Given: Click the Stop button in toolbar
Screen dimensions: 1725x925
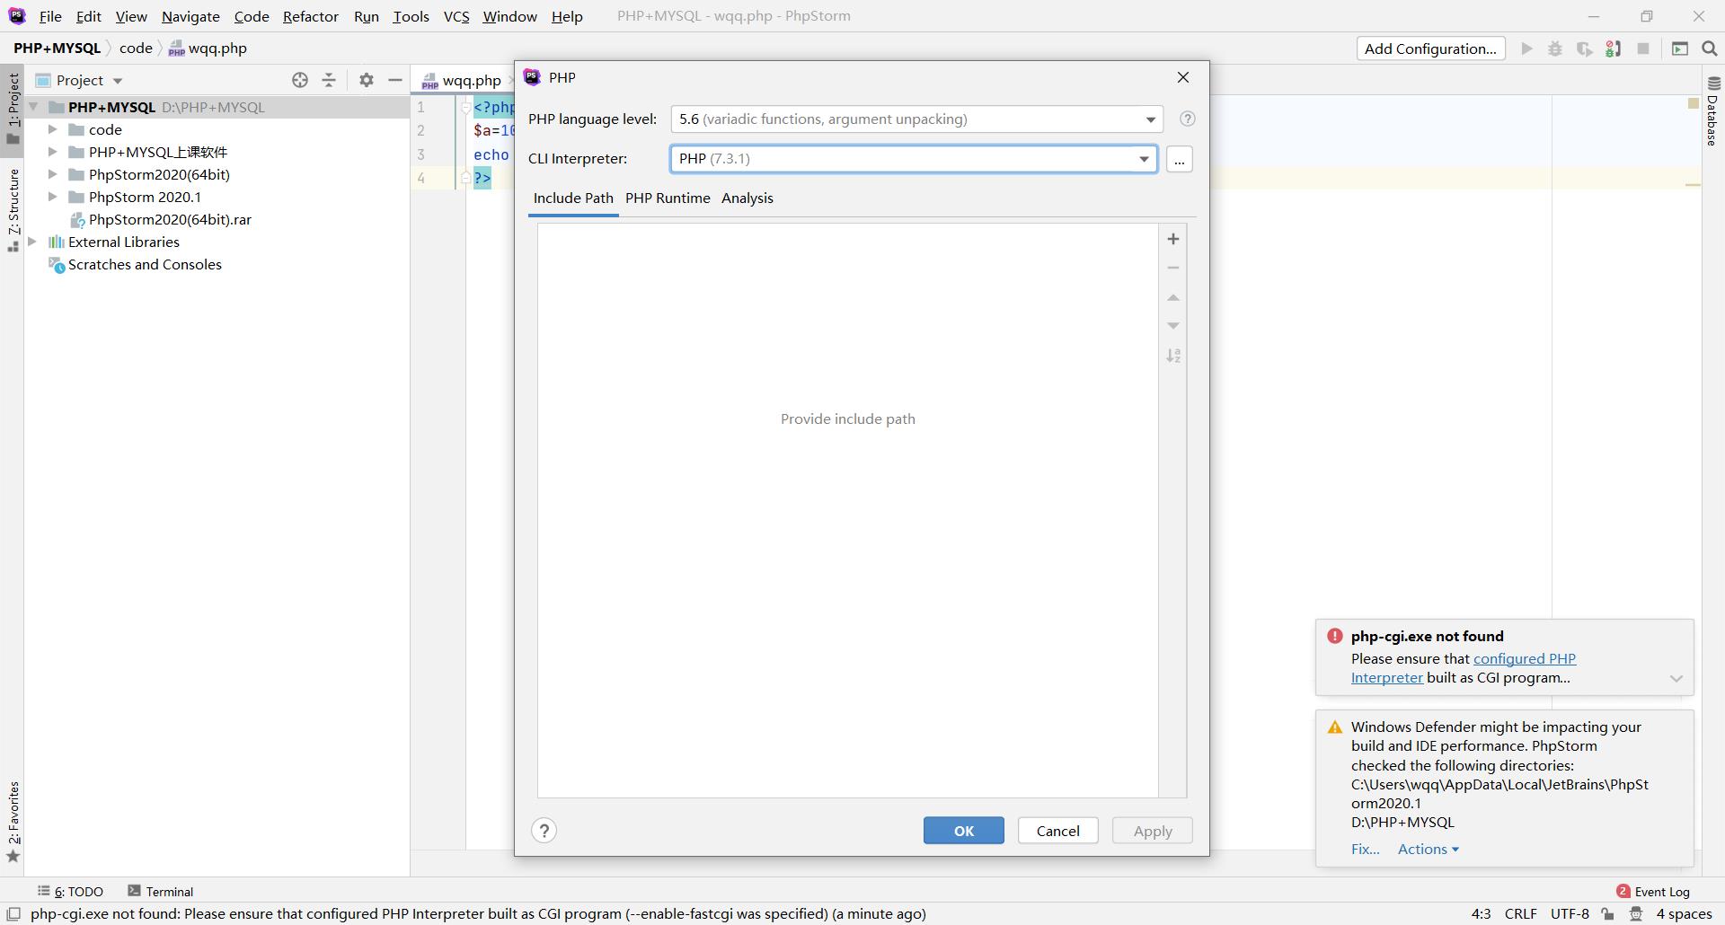Looking at the screenshot, I should pyautogui.click(x=1643, y=48).
